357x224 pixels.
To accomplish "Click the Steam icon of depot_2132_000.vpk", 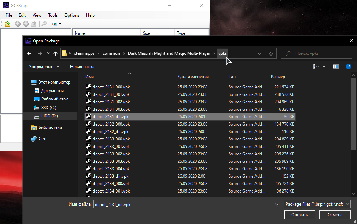I will coord(88,124).
